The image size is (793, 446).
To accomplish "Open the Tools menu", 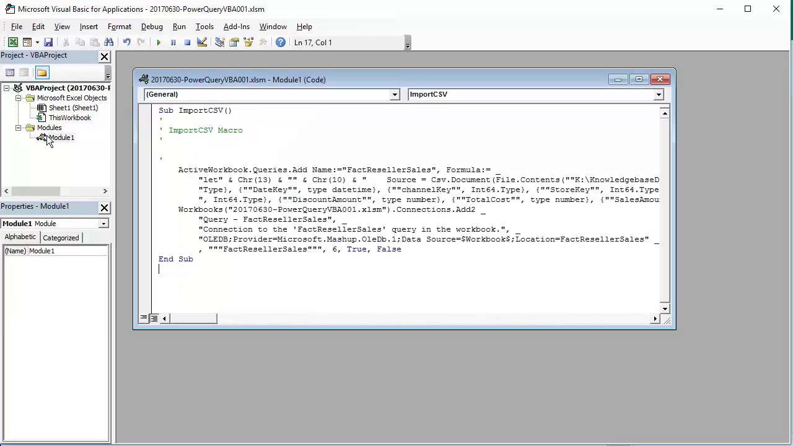I will point(204,27).
